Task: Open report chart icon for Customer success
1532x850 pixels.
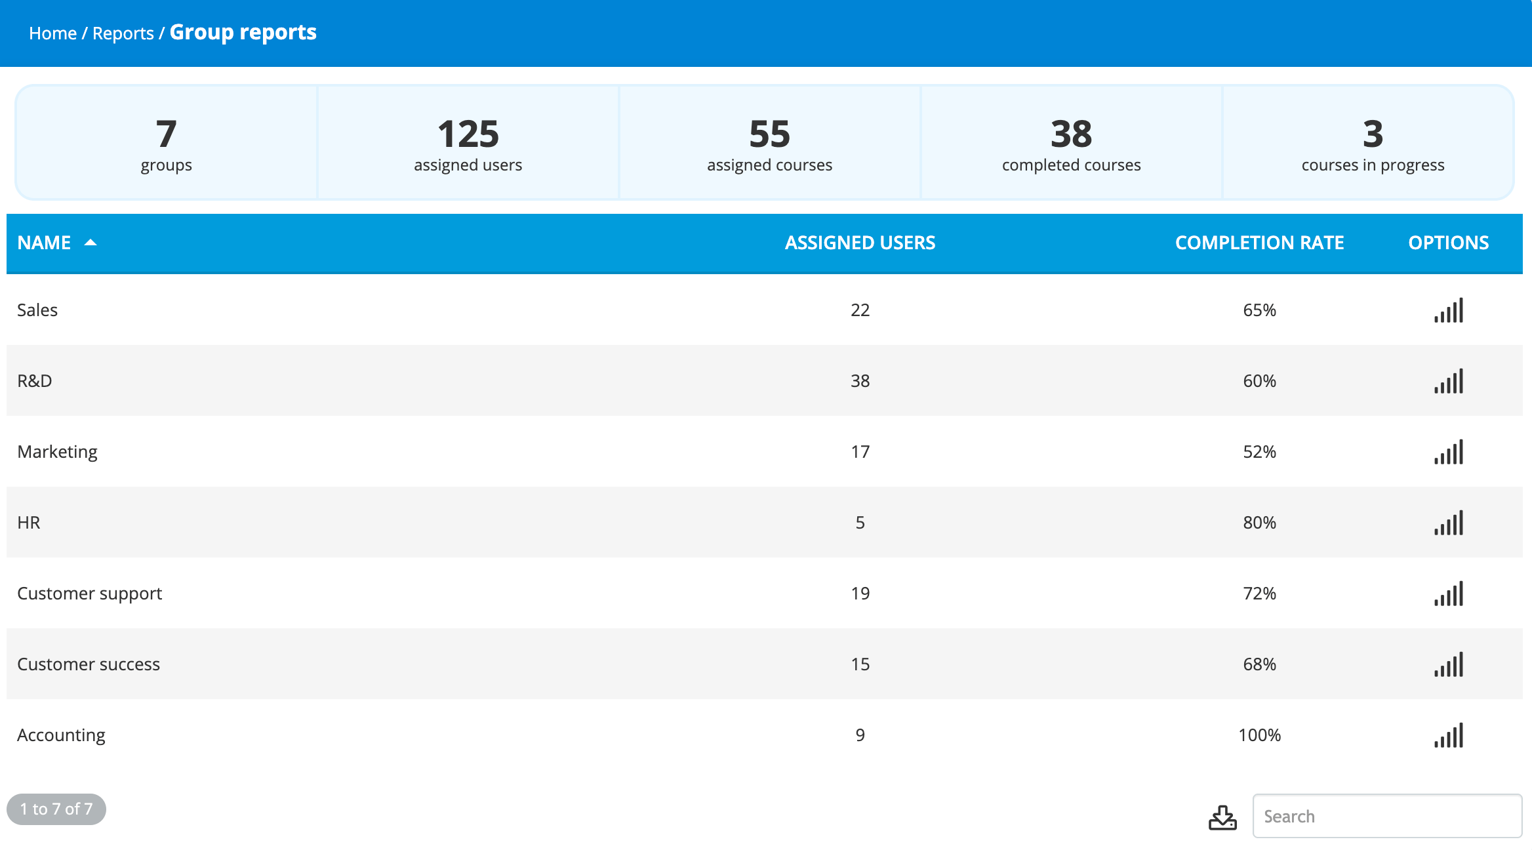Action: pyautogui.click(x=1449, y=664)
